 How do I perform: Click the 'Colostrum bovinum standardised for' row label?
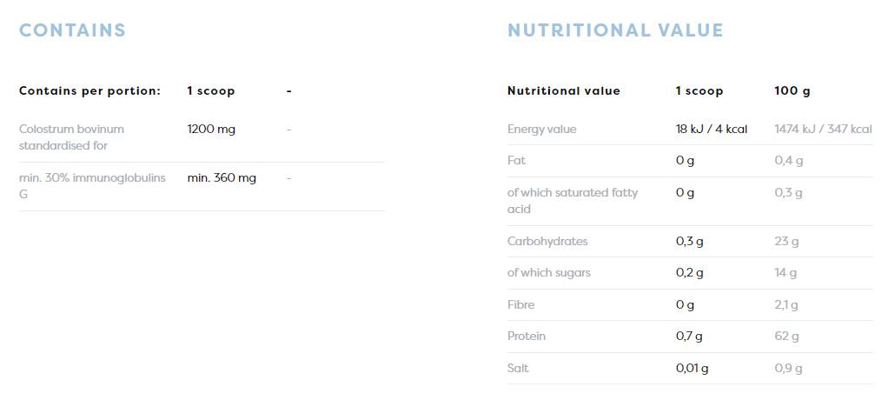[x=71, y=137]
